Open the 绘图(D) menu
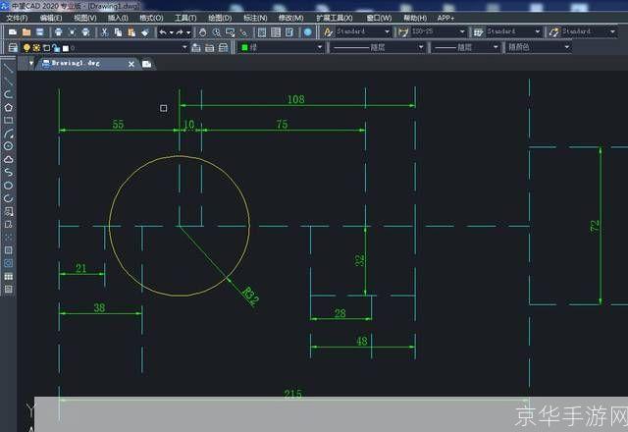 click(220, 18)
